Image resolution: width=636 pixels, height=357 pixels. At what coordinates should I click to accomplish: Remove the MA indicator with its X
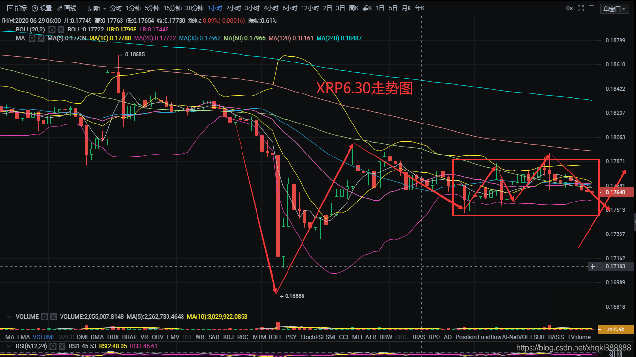pyautogui.click(x=41, y=38)
